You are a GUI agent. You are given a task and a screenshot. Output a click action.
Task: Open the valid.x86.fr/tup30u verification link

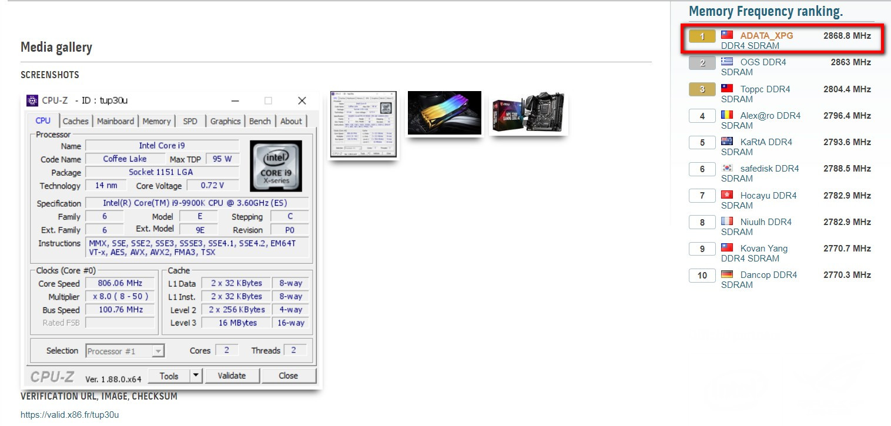[x=70, y=415]
